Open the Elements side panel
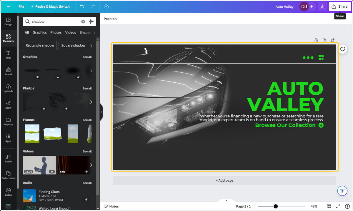The height and width of the screenshot is (211, 353). click(8, 38)
